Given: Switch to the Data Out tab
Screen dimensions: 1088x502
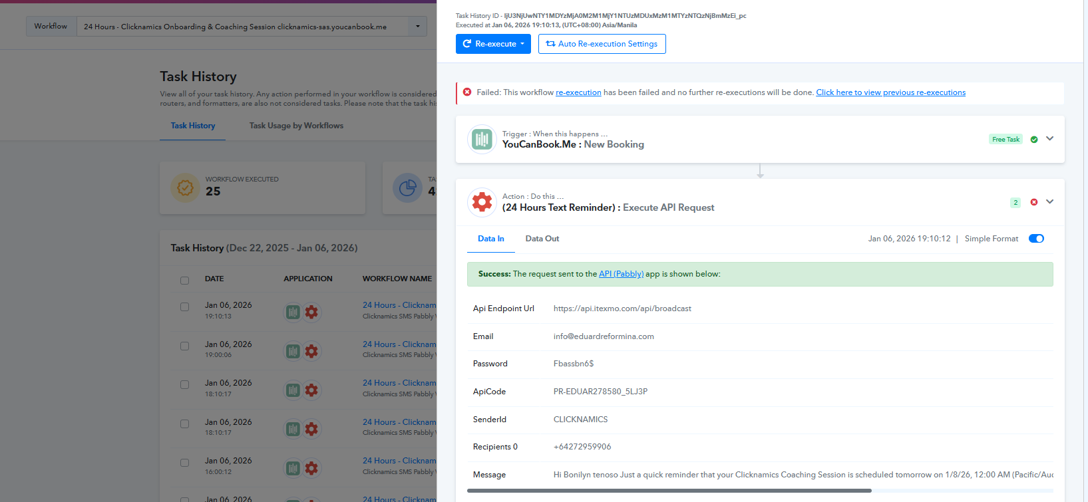Looking at the screenshot, I should coord(542,239).
